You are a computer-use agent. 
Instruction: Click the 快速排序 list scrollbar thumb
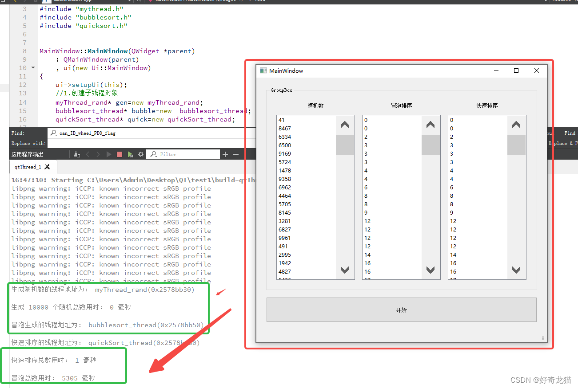coord(516,145)
